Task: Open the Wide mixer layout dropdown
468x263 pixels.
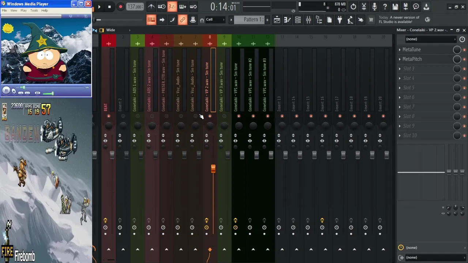Action: coord(118,30)
